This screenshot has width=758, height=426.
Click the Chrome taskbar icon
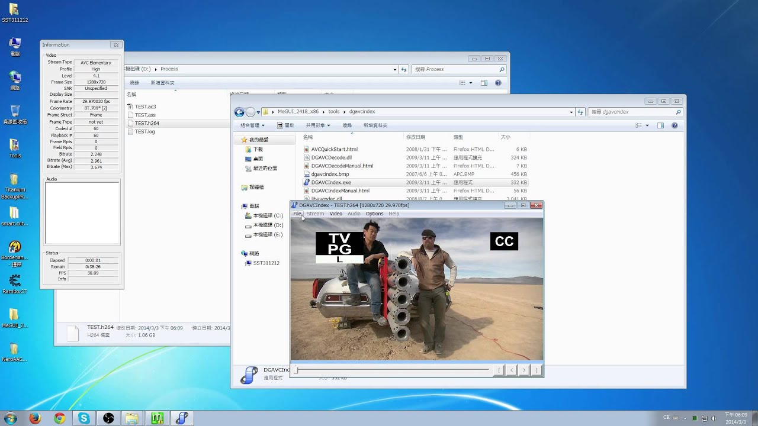pos(59,418)
